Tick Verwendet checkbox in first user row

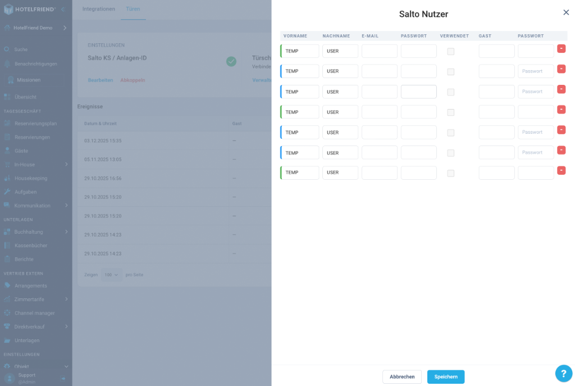[451, 51]
